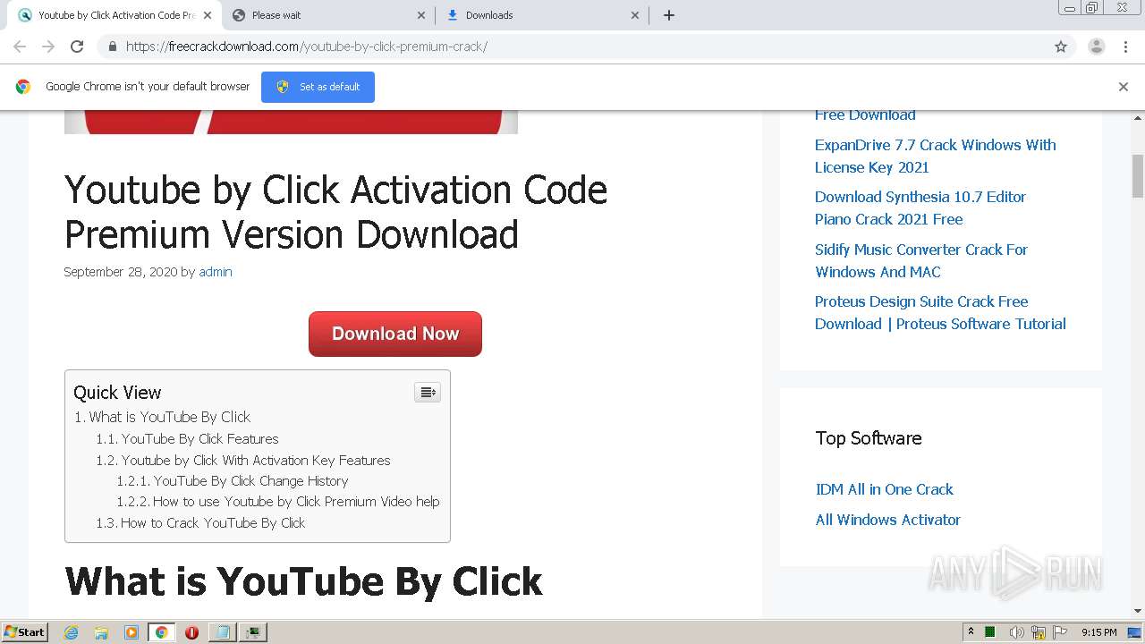The width and height of the screenshot is (1145, 644).
Task: Toggle the Quick View table of contents
Action: point(428,392)
